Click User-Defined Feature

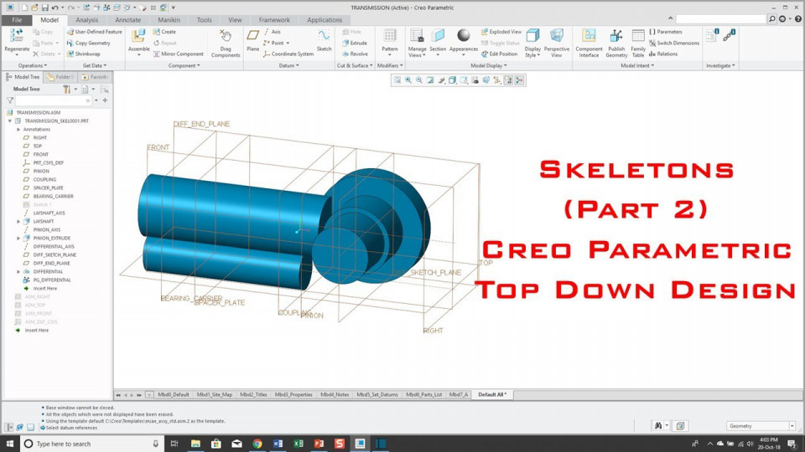pos(95,32)
